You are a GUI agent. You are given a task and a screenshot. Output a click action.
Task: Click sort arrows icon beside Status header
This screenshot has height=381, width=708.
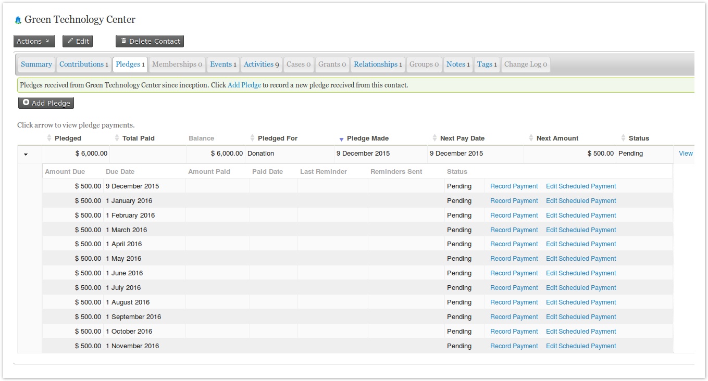tap(623, 138)
